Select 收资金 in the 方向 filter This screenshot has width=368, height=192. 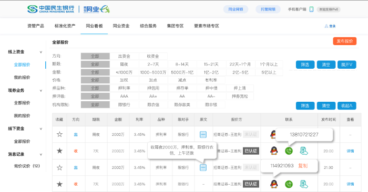[153, 56]
